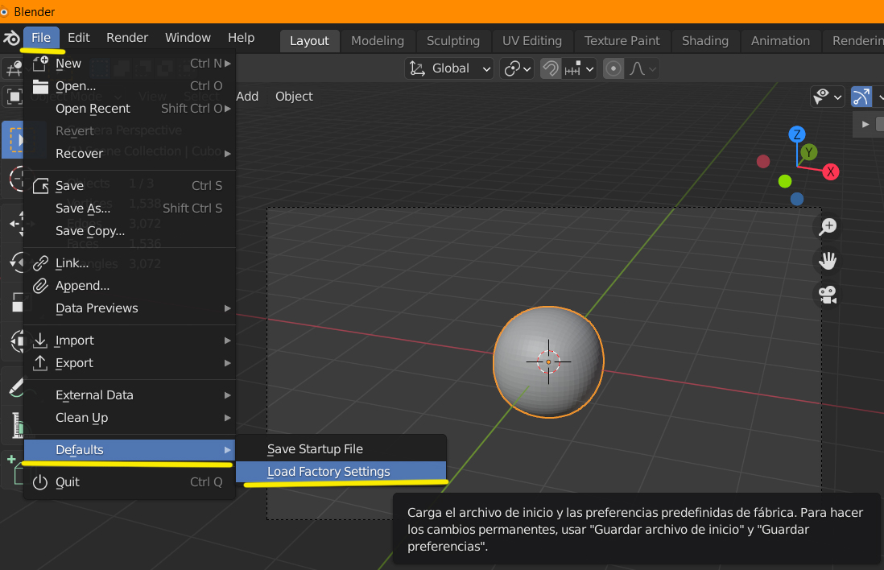Switch to the Sculpting workspace tab
The height and width of the screenshot is (570, 884).
pyautogui.click(x=453, y=41)
